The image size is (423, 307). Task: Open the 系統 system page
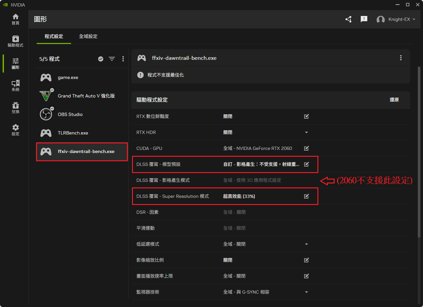(x=15, y=86)
